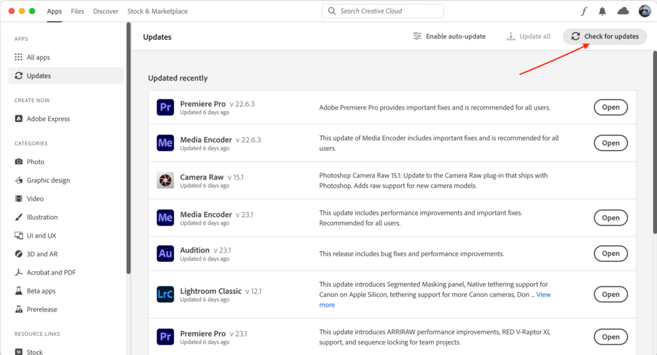Focus the Search Creative Cloud field
The image size is (657, 355).
pyautogui.click(x=382, y=11)
